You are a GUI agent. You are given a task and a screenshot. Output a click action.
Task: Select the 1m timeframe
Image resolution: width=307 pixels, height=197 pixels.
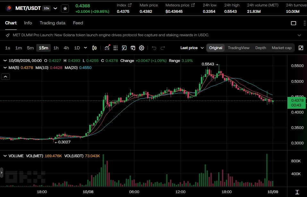click(x=19, y=48)
